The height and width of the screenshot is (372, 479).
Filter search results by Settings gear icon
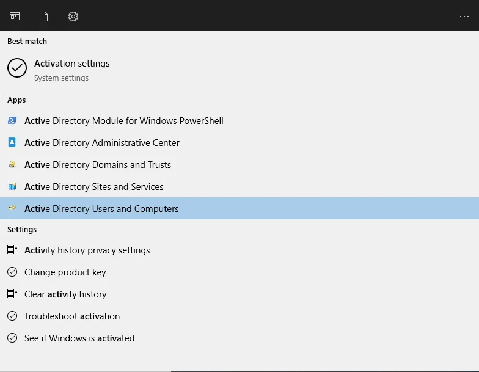(73, 16)
